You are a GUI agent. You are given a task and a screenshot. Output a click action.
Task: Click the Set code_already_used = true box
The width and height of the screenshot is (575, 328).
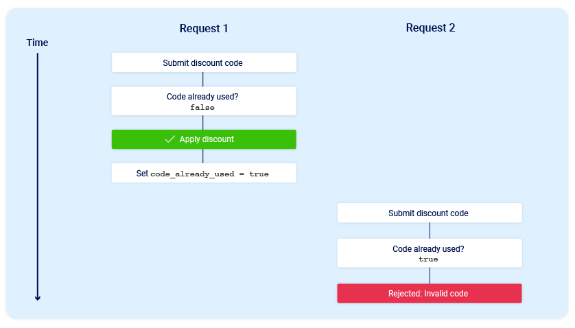pos(204,173)
